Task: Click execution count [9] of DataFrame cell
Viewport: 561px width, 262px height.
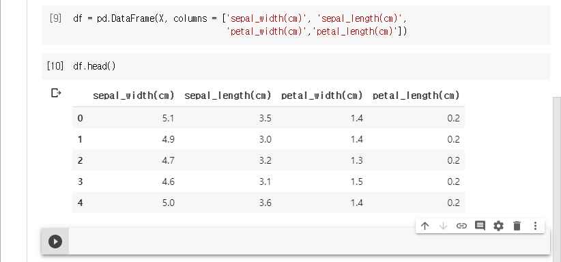Action: point(55,18)
